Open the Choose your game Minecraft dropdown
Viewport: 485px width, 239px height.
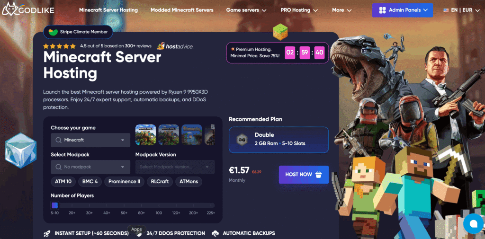[x=90, y=140]
